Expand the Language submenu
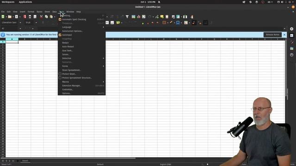 81,27
